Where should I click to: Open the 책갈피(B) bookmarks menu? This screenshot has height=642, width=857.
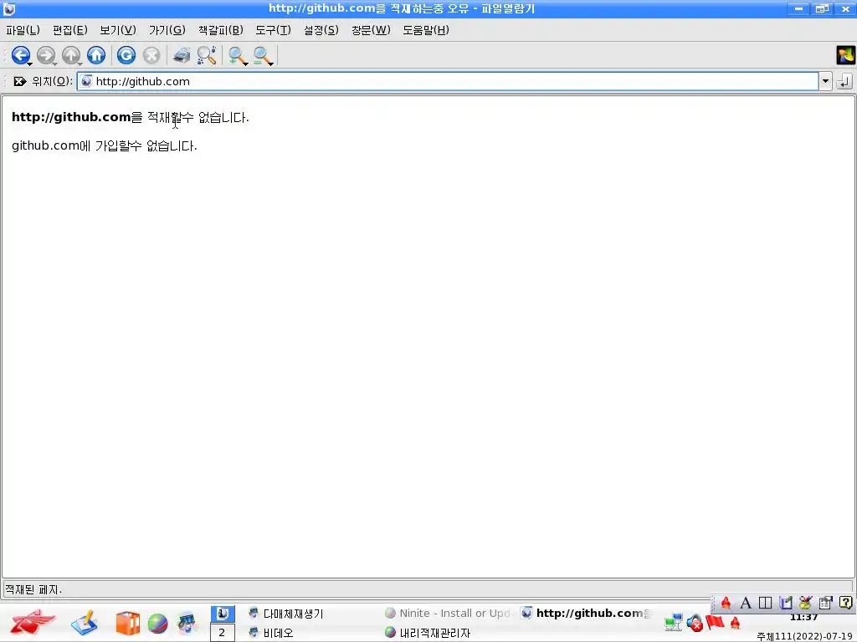click(221, 30)
